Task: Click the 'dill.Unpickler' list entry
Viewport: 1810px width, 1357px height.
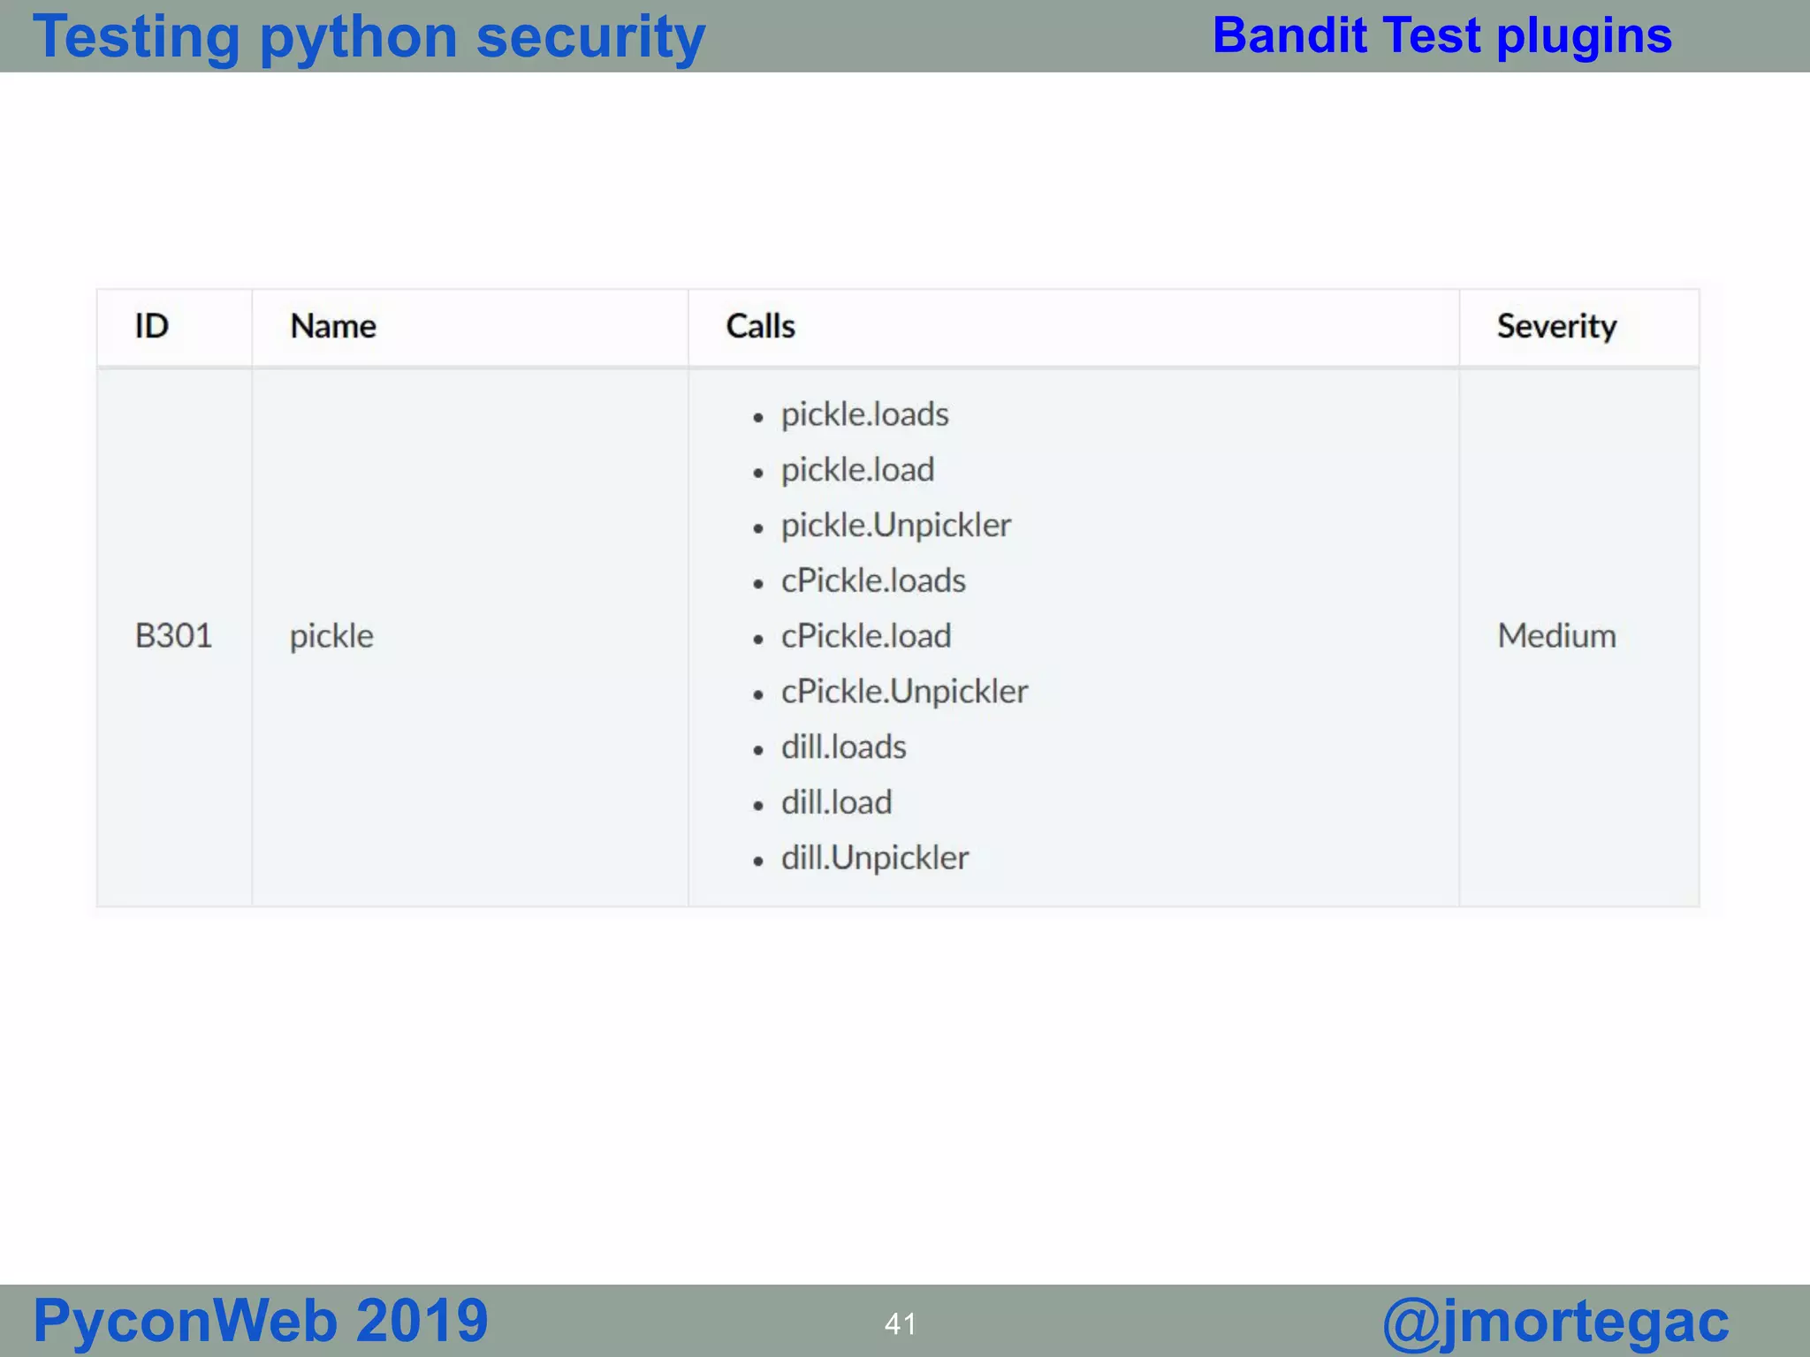Action: coord(875,859)
